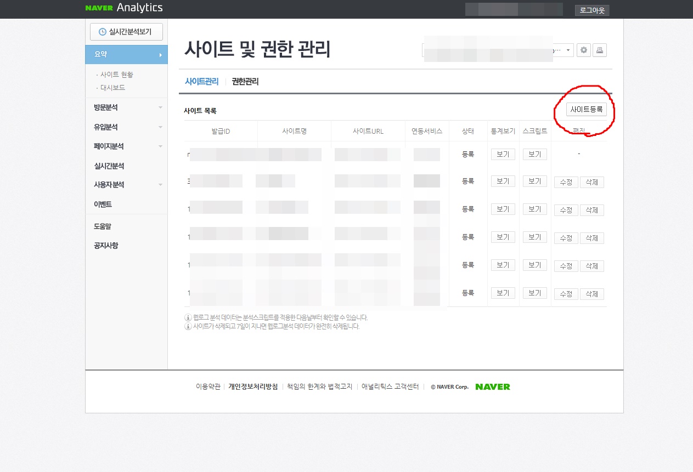The image size is (693, 472).
Task: Switch to the 사이트관리 tab
Action: (x=202, y=81)
